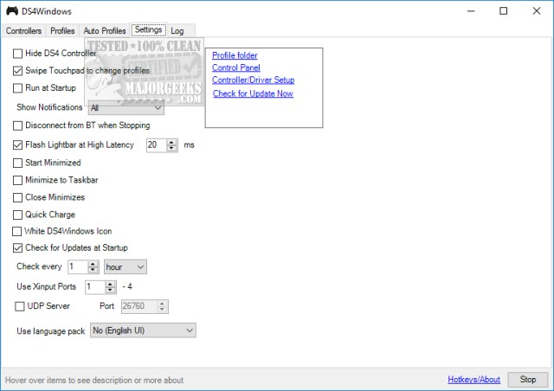The width and height of the screenshot is (554, 391).
Task: Enable Hide DS4 Controller checkbox
Action: (17, 54)
